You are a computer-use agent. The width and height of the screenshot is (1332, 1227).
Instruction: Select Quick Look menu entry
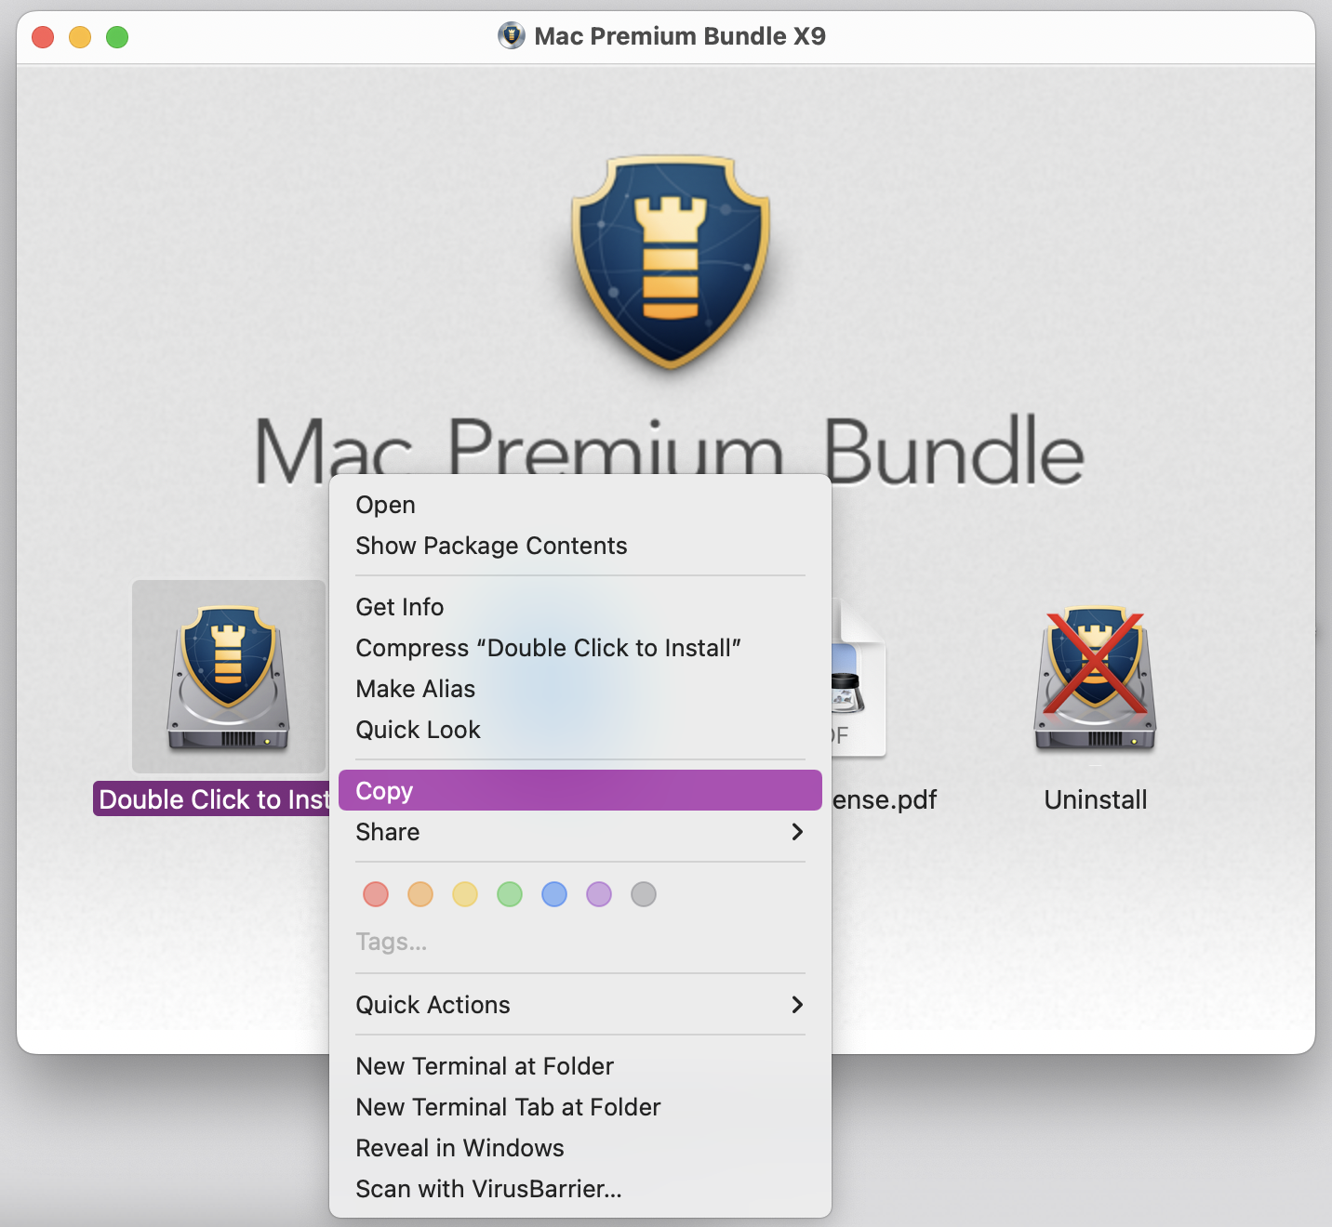[x=580, y=730]
